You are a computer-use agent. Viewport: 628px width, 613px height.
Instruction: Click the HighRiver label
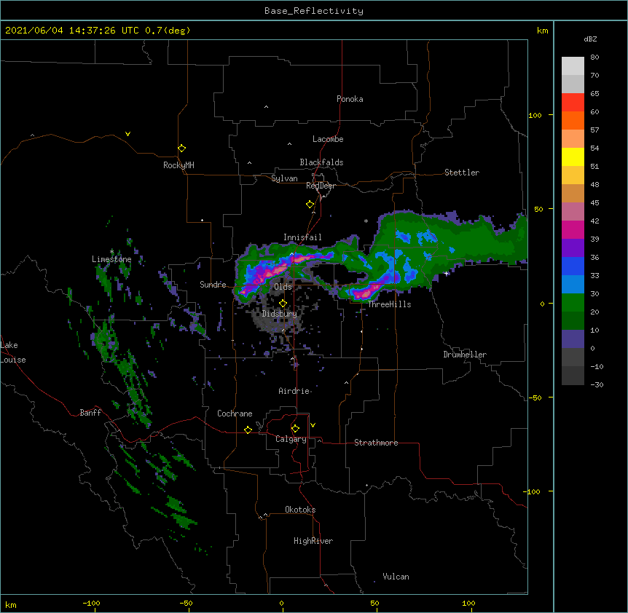coord(313,541)
